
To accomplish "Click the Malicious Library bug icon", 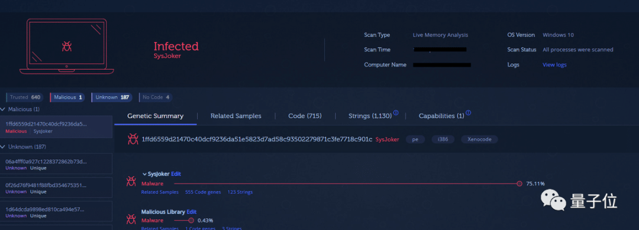I will coord(131,219).
